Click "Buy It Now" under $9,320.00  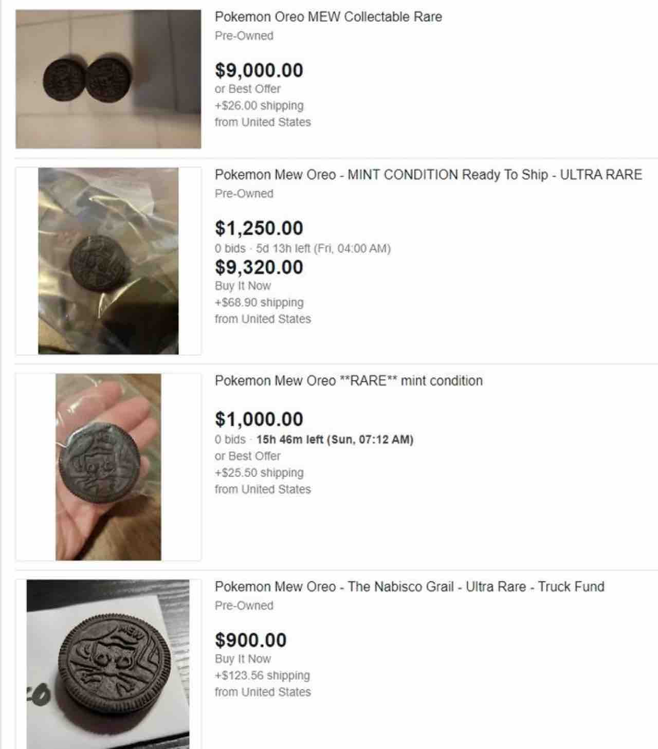(243, 286)
